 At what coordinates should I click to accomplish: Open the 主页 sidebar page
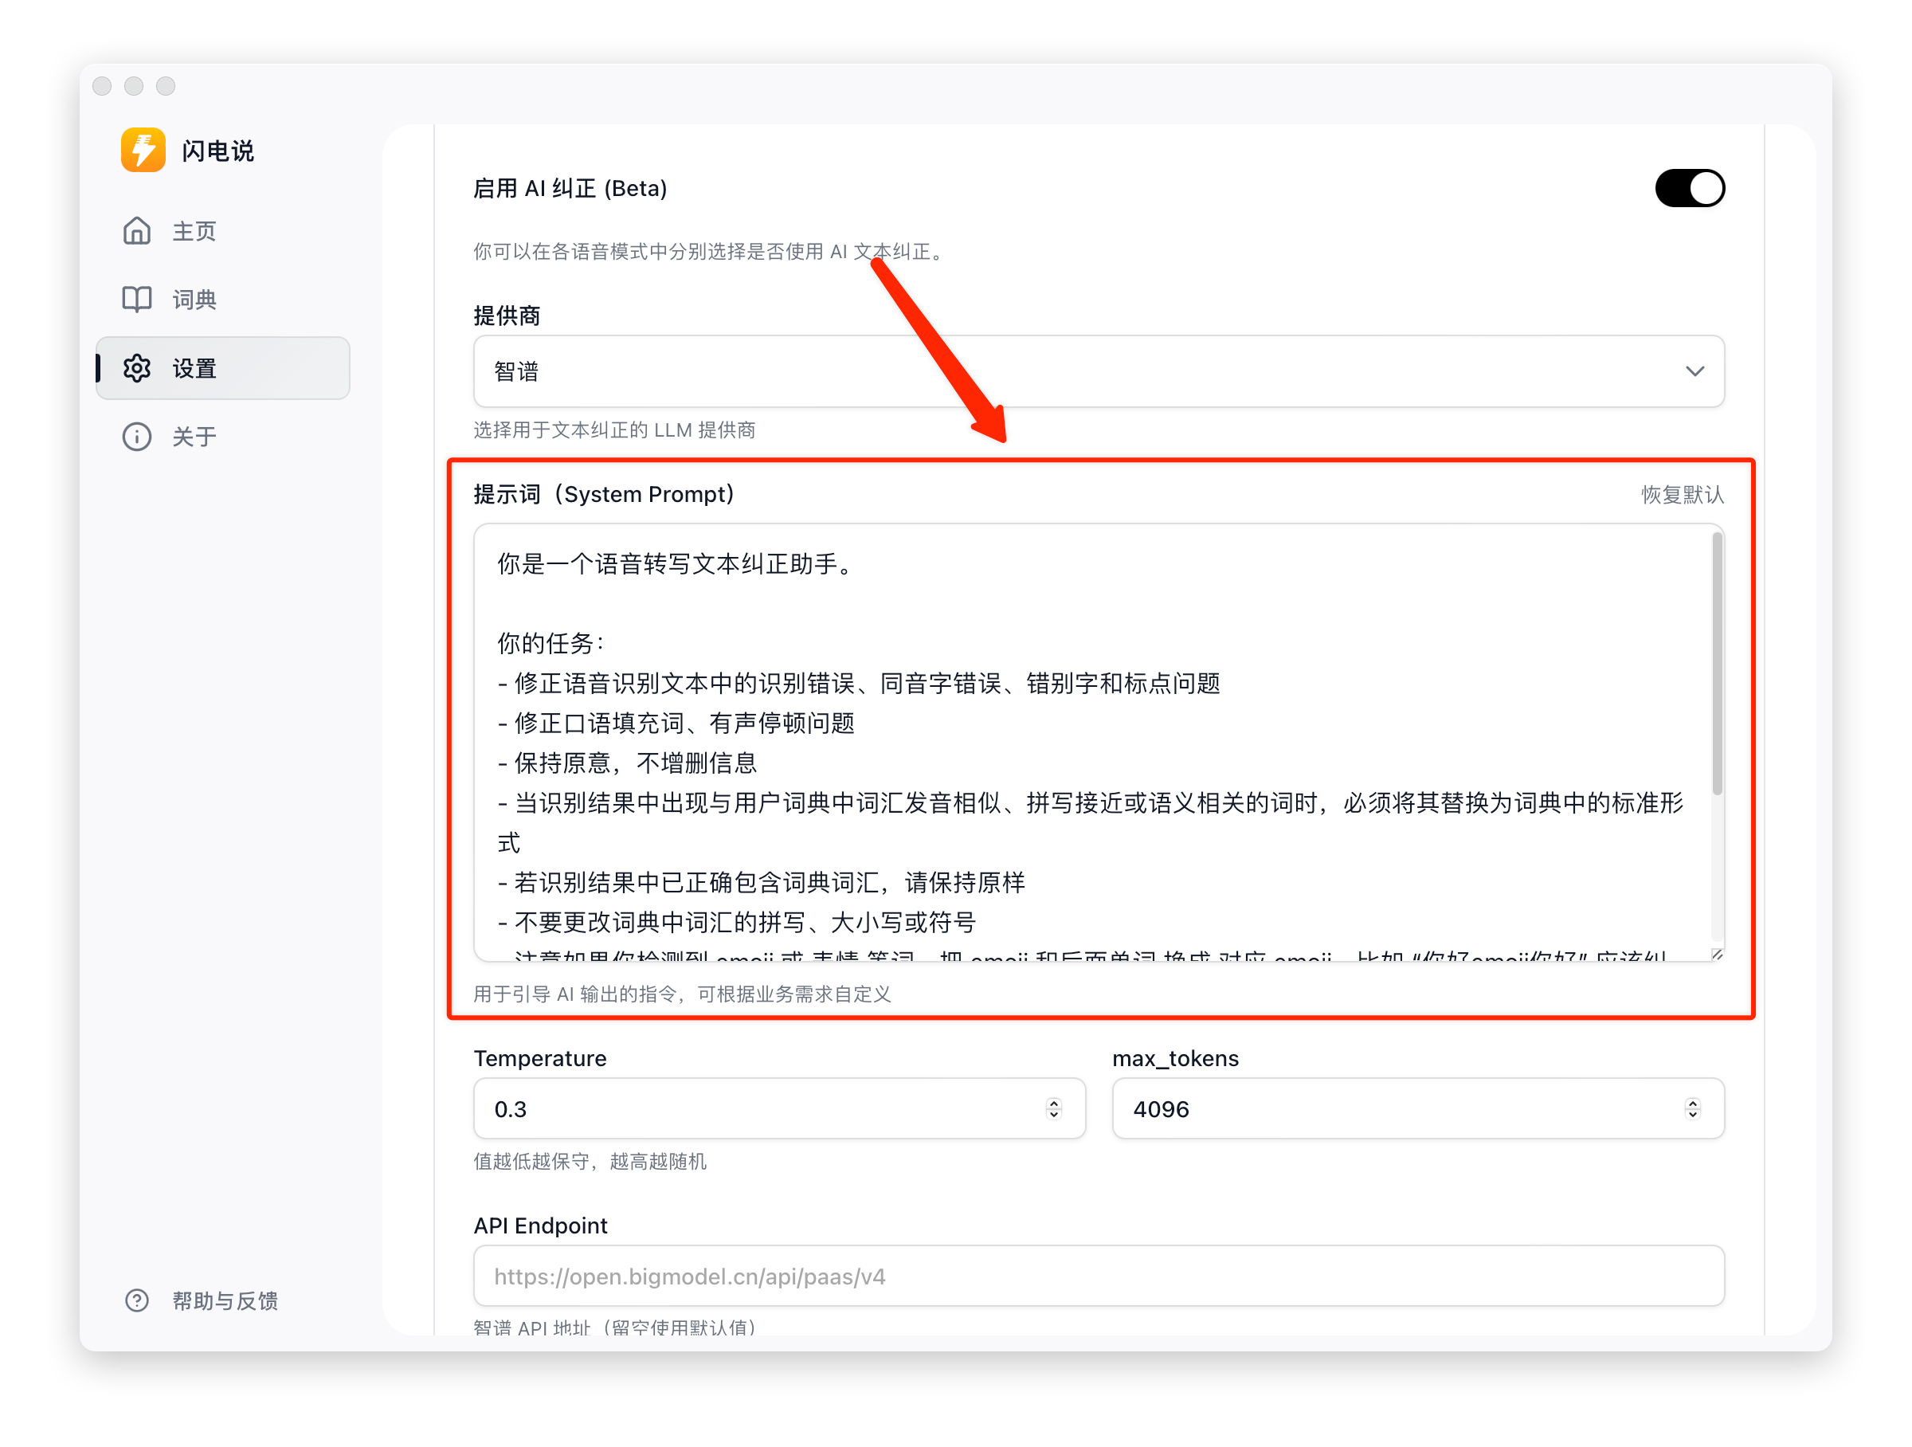tap(194, 231)
